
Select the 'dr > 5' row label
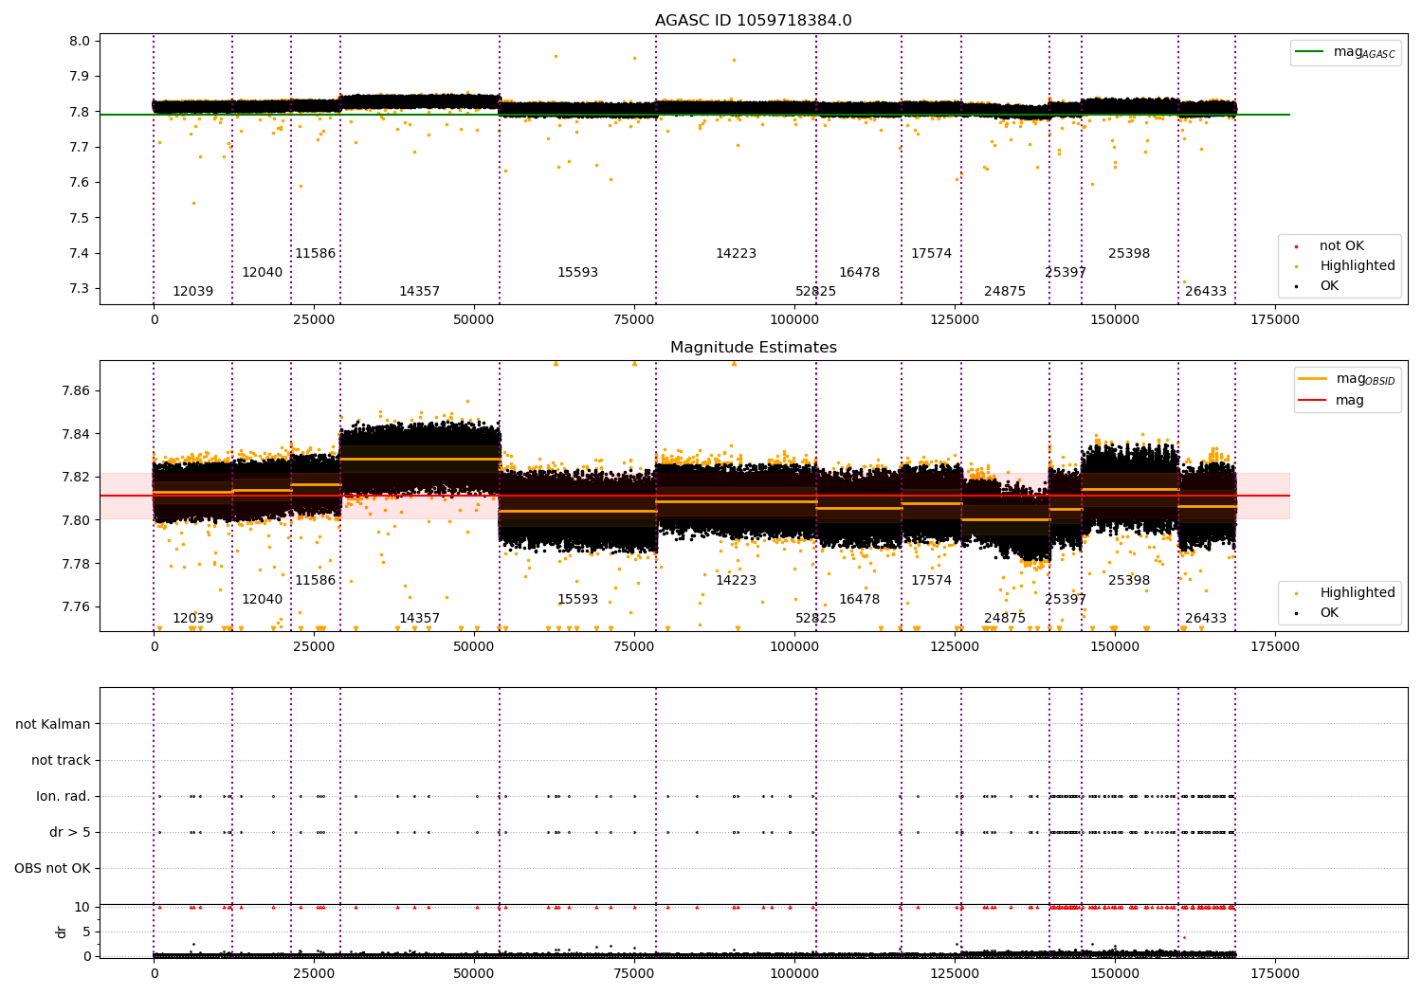point(70,832)
